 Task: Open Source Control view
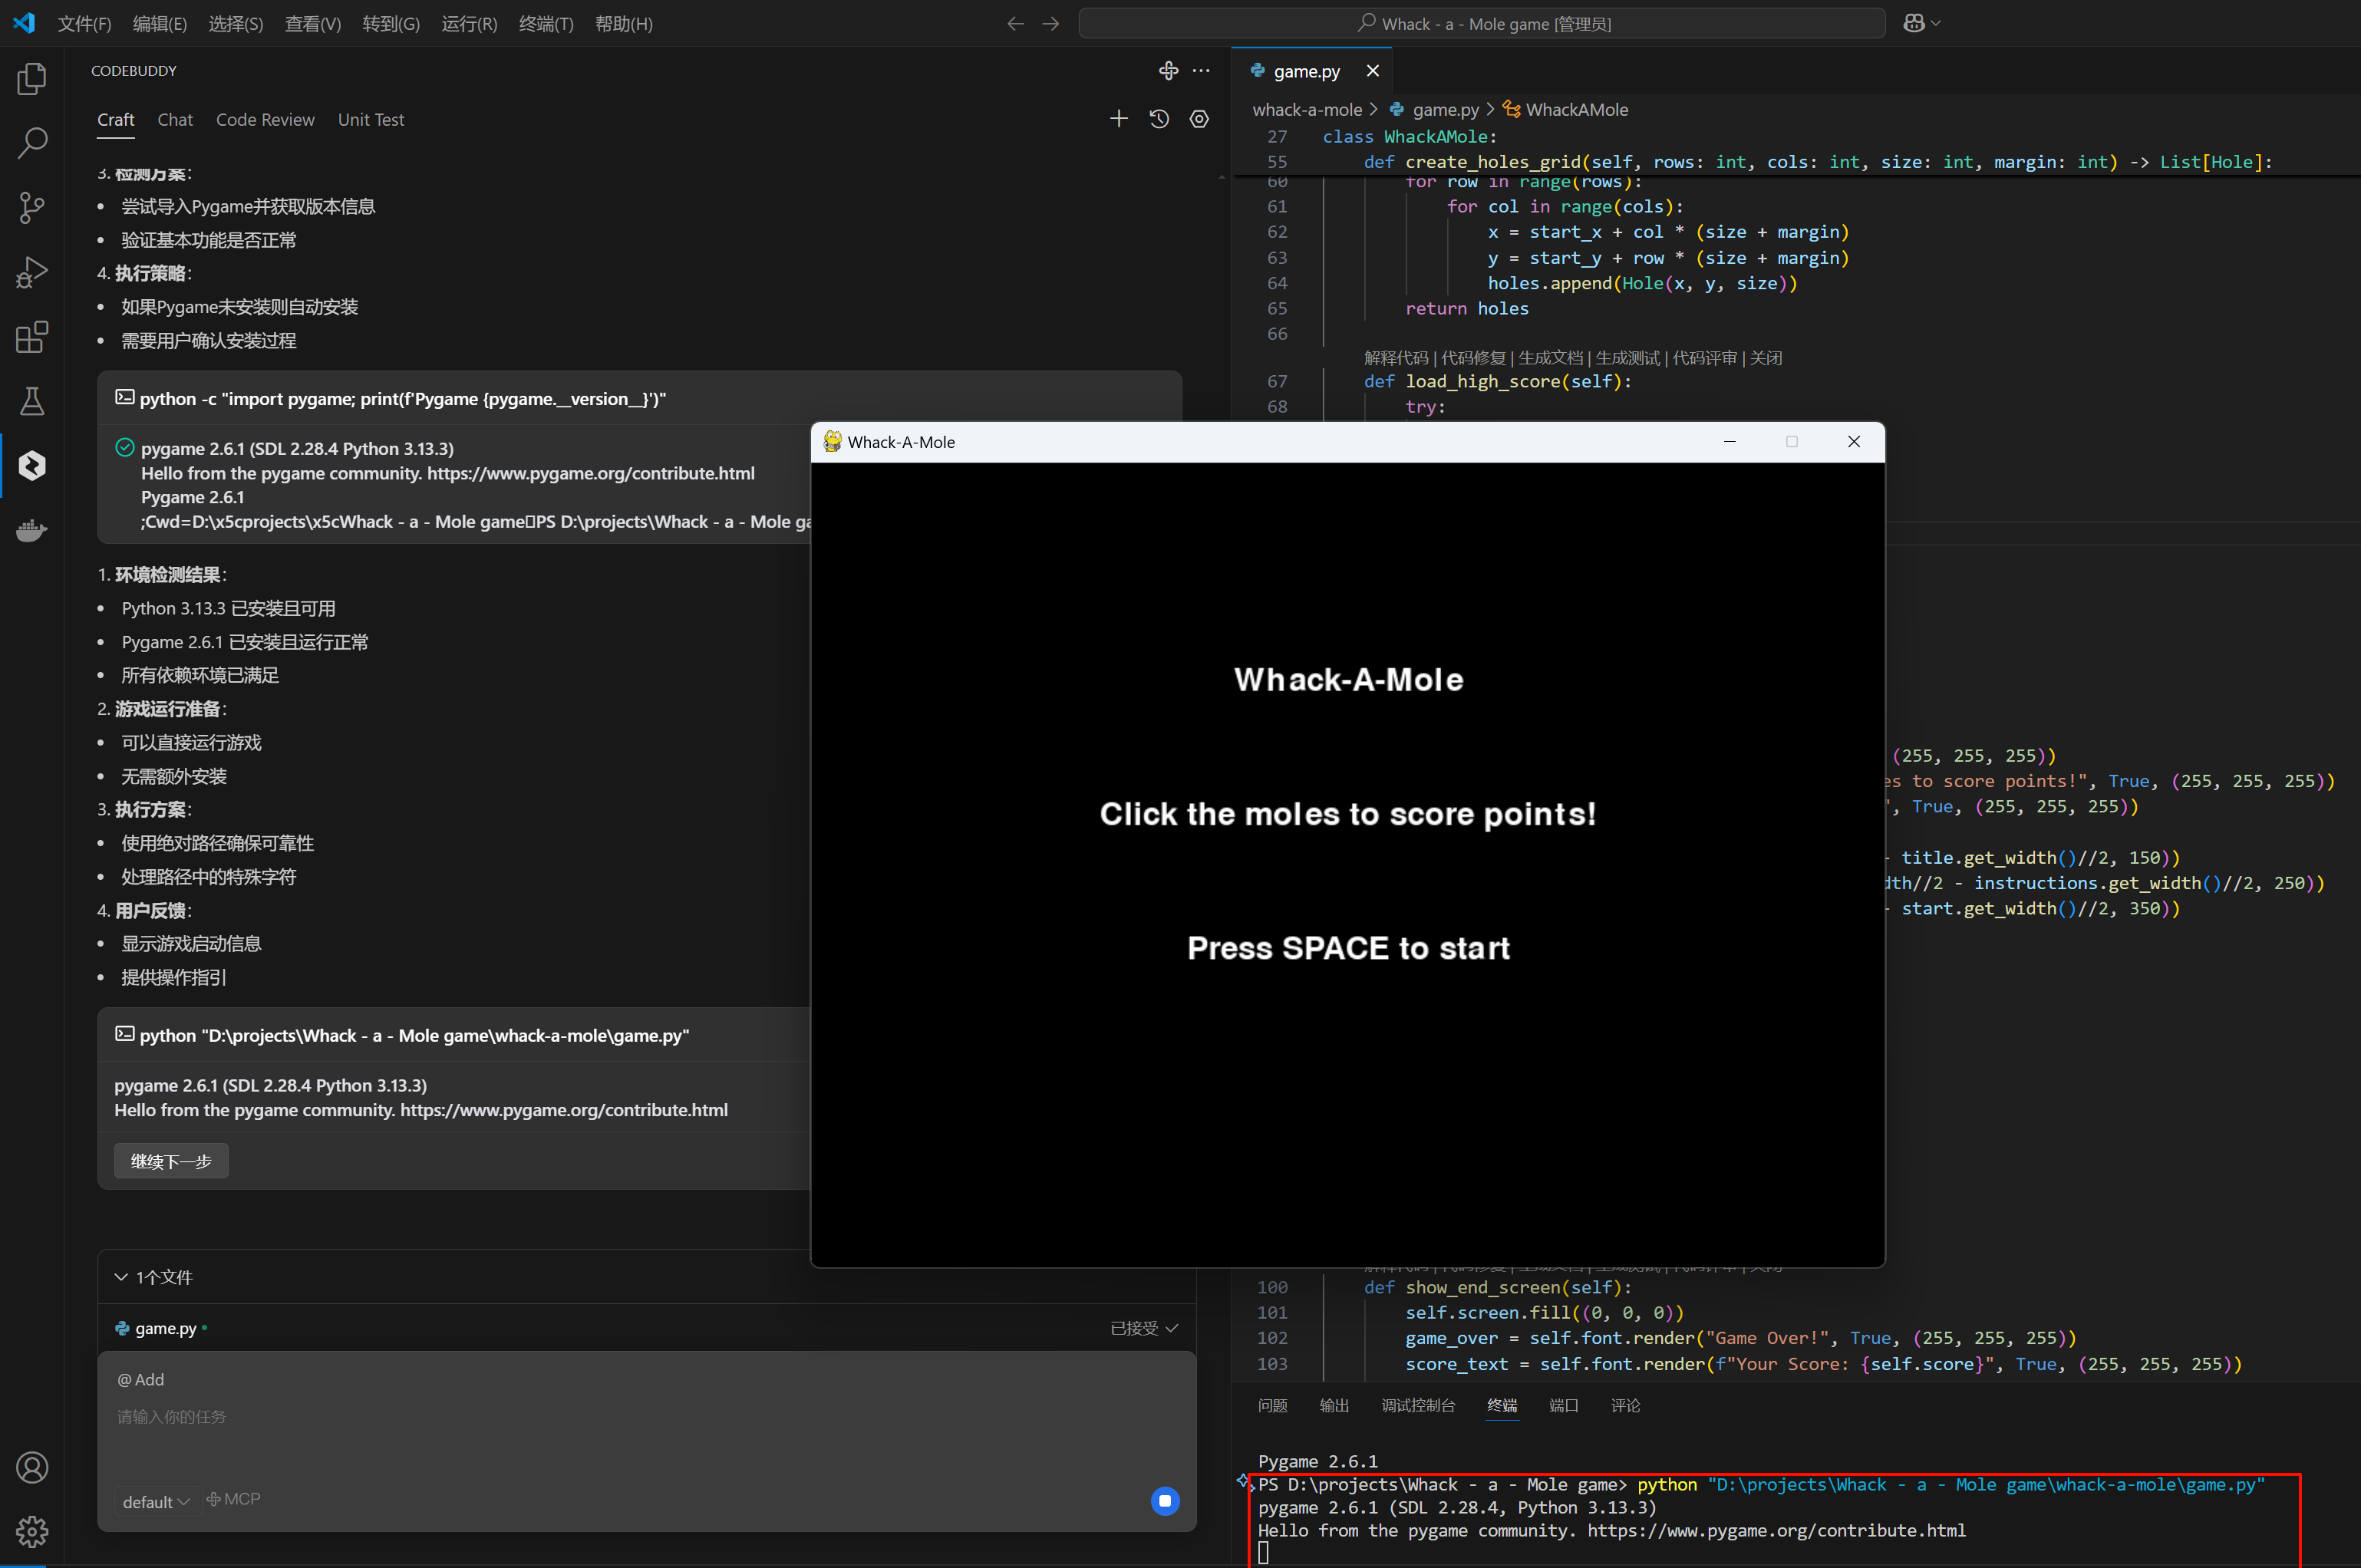point(32,208)
